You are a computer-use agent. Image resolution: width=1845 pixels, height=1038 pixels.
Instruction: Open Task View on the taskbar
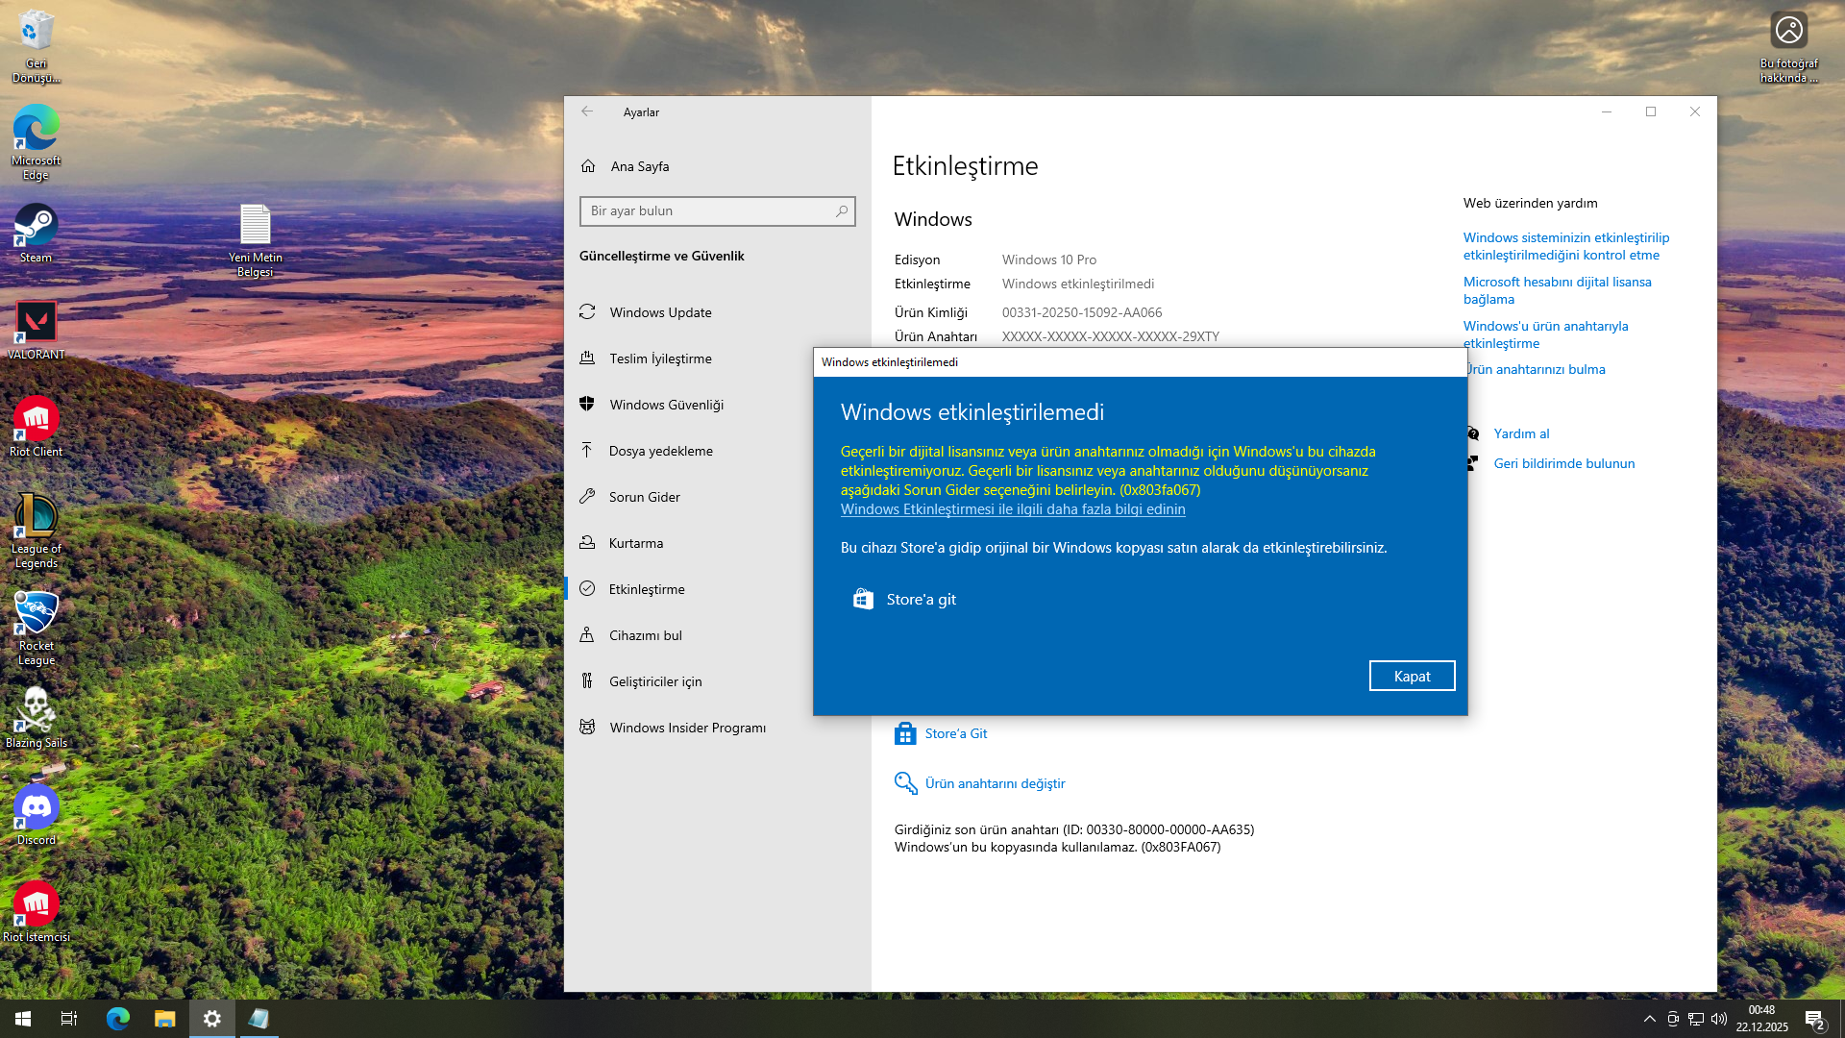(x=69, y=1019)
